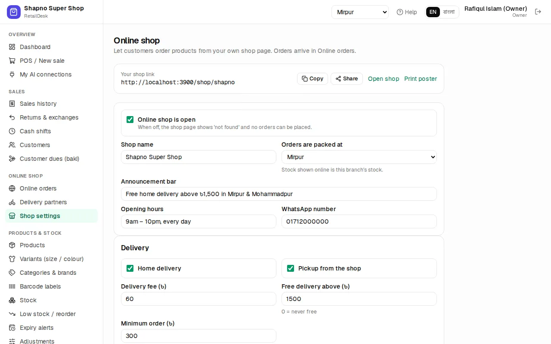The height and width of the screenshot is (344, 551).
Task: Click the Delivery partners bike icon
Action: pos(12,202)
